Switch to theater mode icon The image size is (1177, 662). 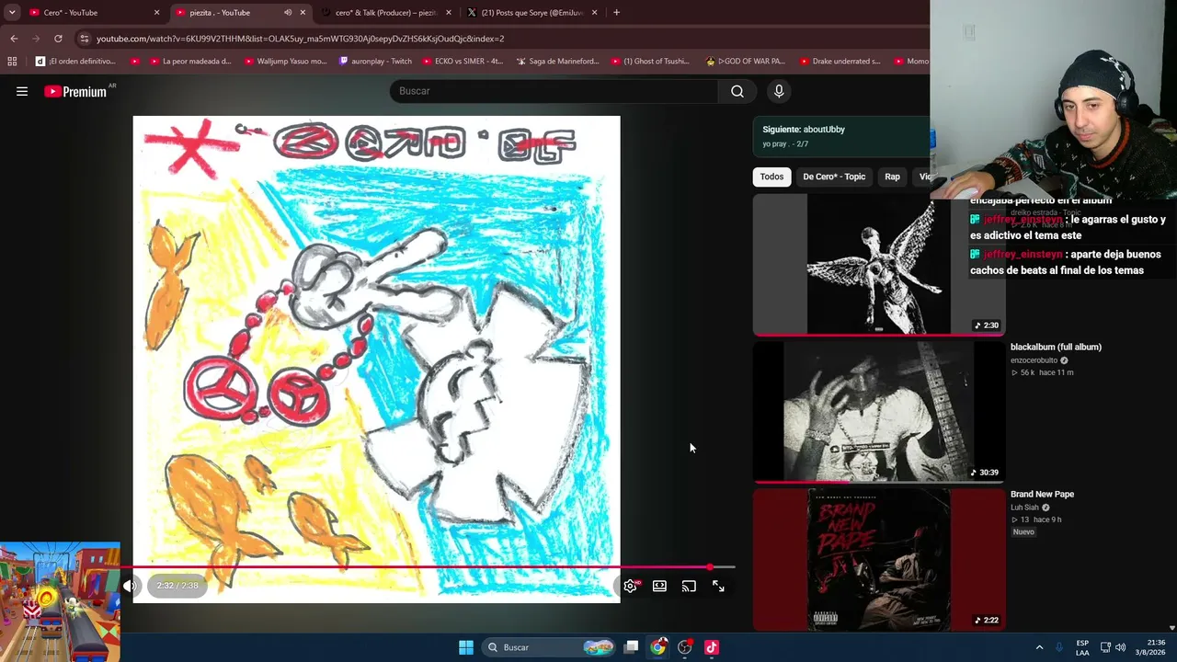pyautogui.click(x=659, y=586)
